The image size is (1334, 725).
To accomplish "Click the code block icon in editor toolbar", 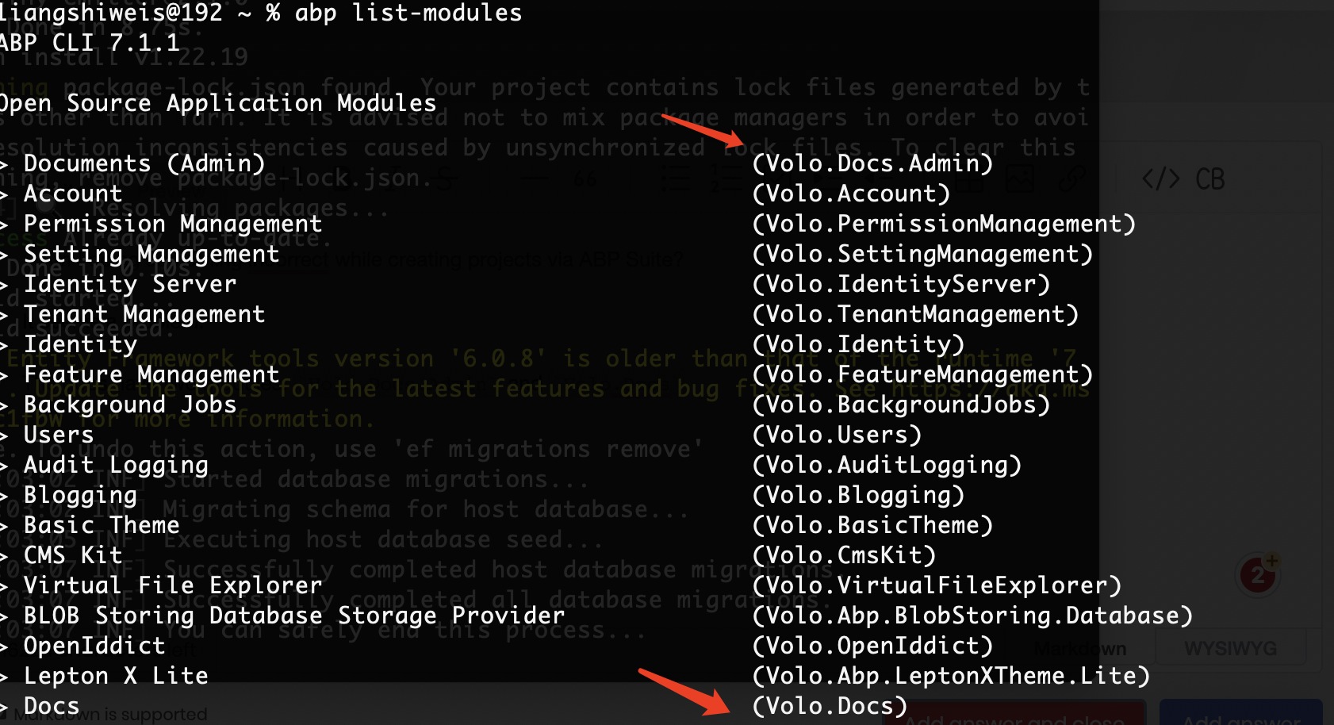I will click(x=1160, y=179).
